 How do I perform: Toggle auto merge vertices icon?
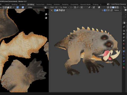112,10
